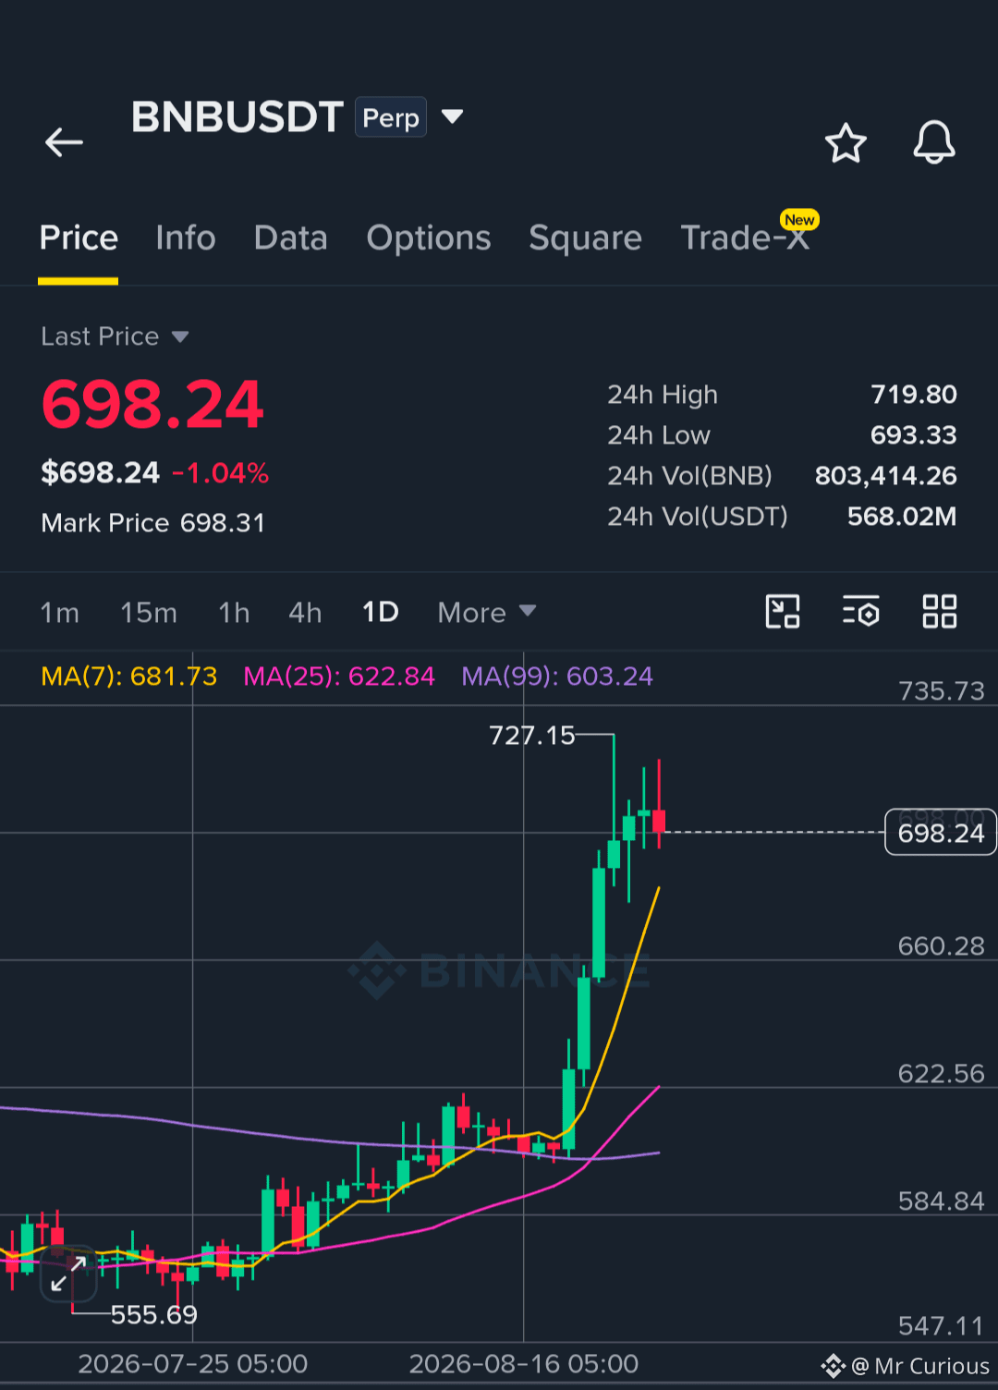Open the chart drawing tools icon
Viewport: 998px width, 1390px height.
click(x=783, y=612)
